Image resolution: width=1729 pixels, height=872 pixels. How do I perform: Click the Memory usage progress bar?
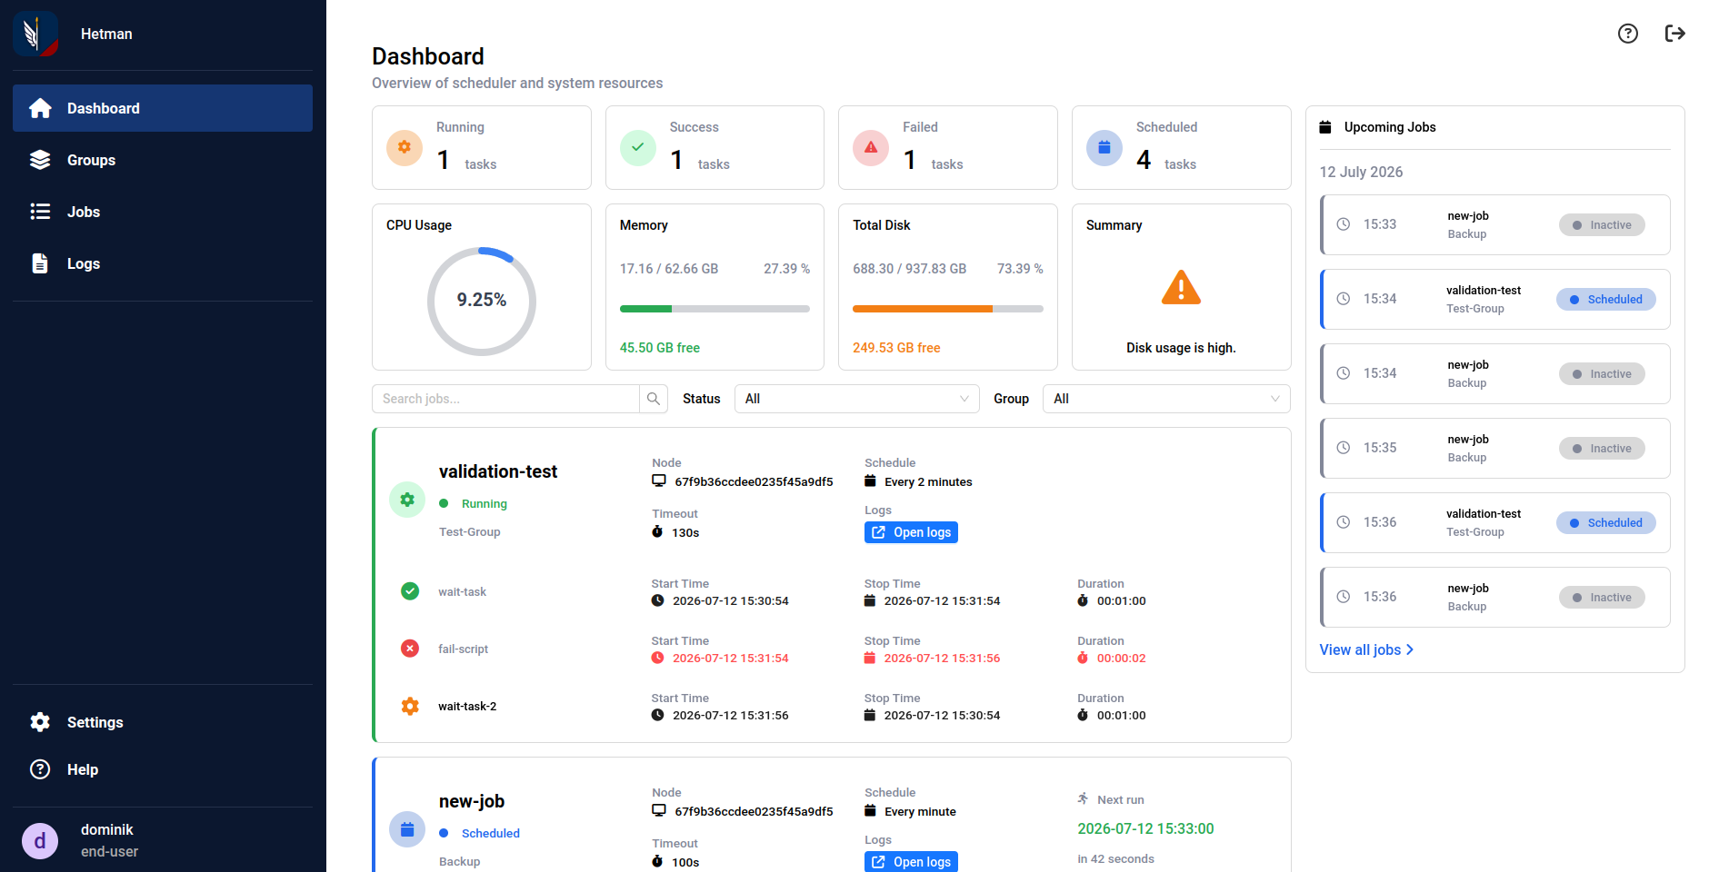point(715,309)
